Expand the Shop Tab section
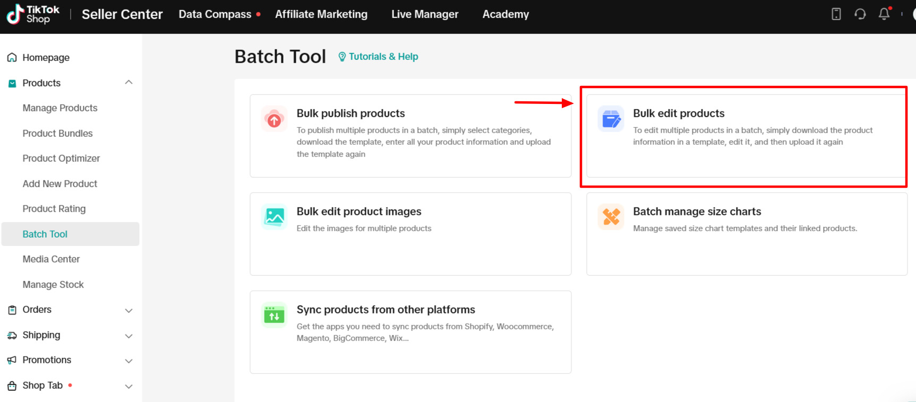 point(129,386)
